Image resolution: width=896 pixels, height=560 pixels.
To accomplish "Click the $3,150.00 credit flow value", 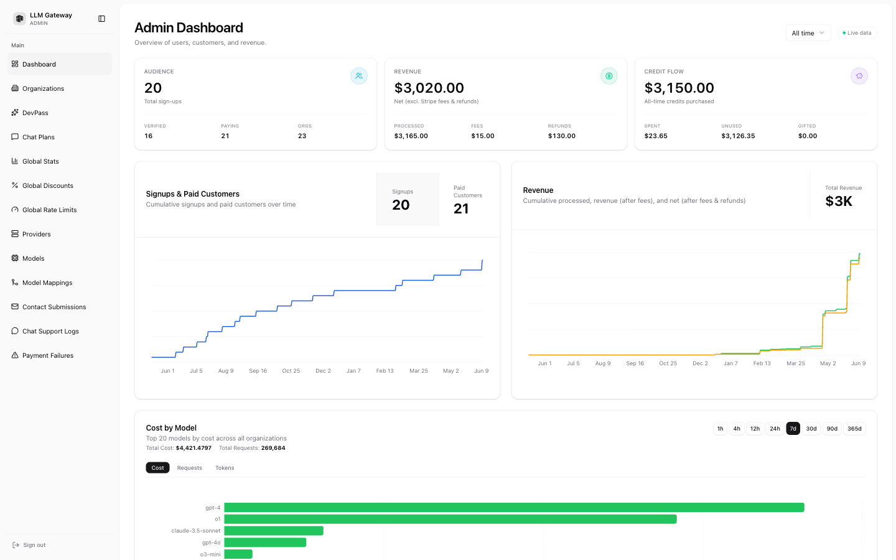I will point(679,88).
